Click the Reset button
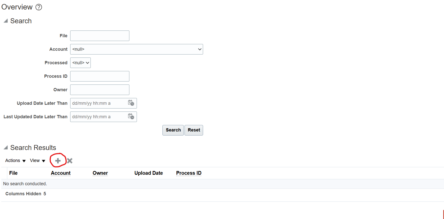Image resolution: width=444 pixels, height=219 pixels. click(x=194, y=130)
